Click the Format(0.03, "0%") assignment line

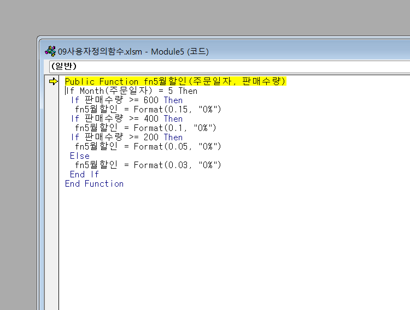(148, 165)
